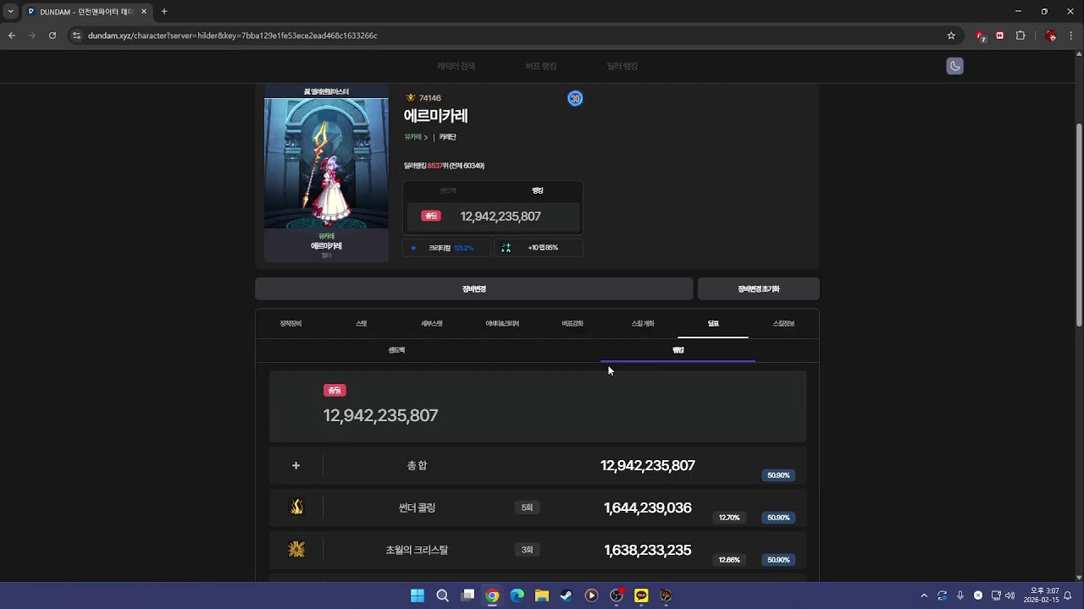The height and width of the screenshot is (609, 1084).
Task: Select the 랭킹 sub-tab below the tabs
Action: coord(678,350)
